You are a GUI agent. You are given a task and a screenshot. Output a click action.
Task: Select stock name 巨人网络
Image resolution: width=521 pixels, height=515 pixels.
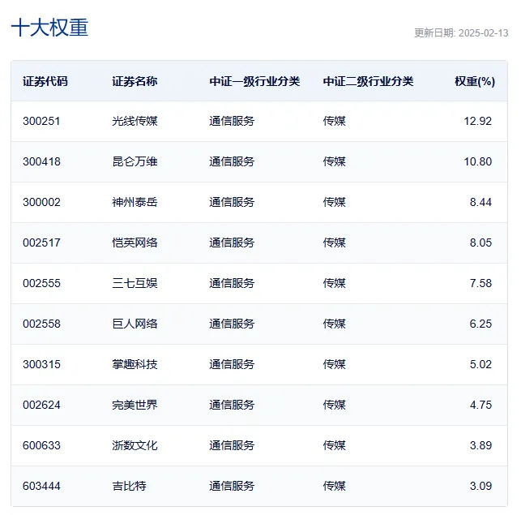[135, 324]
